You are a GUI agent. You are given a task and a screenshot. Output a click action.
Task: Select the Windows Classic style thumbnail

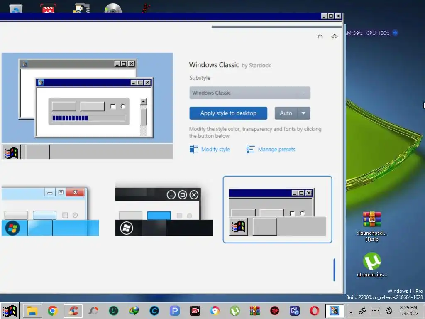pos(277,209)
